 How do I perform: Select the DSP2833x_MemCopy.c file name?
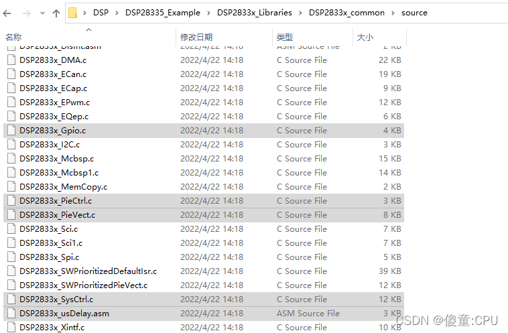63,187
